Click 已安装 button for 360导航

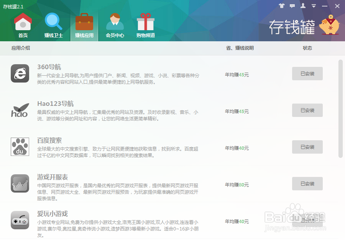pos(307,73)
